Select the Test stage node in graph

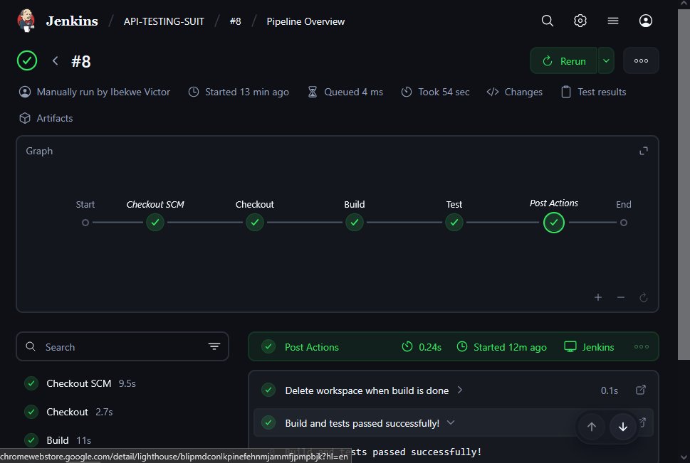click(x=454, y=223)
